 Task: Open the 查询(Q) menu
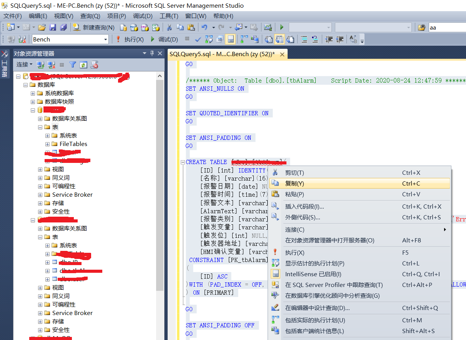[90, 16]
